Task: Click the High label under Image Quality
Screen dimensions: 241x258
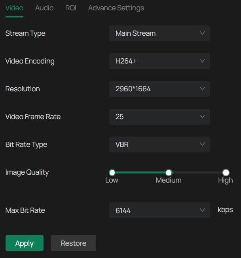Action: coord(226,181)
